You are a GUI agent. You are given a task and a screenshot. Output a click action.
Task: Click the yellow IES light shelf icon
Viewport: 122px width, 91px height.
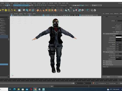pyautogui.click(x=12, y=10)
